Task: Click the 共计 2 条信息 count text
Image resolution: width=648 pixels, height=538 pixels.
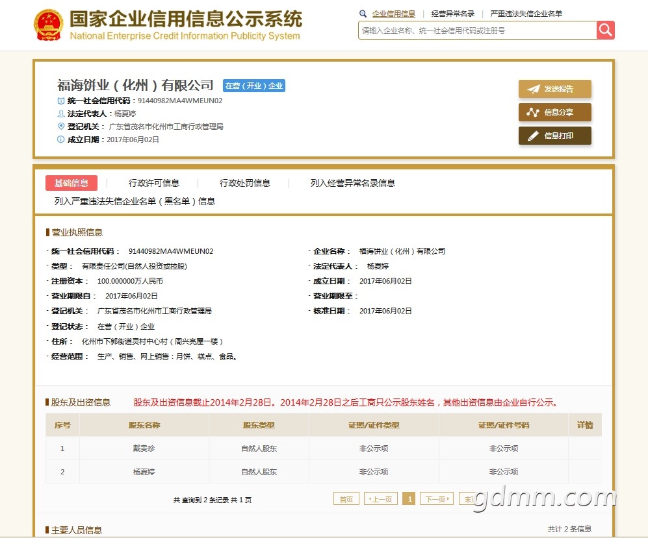Action: click(569, 529)
